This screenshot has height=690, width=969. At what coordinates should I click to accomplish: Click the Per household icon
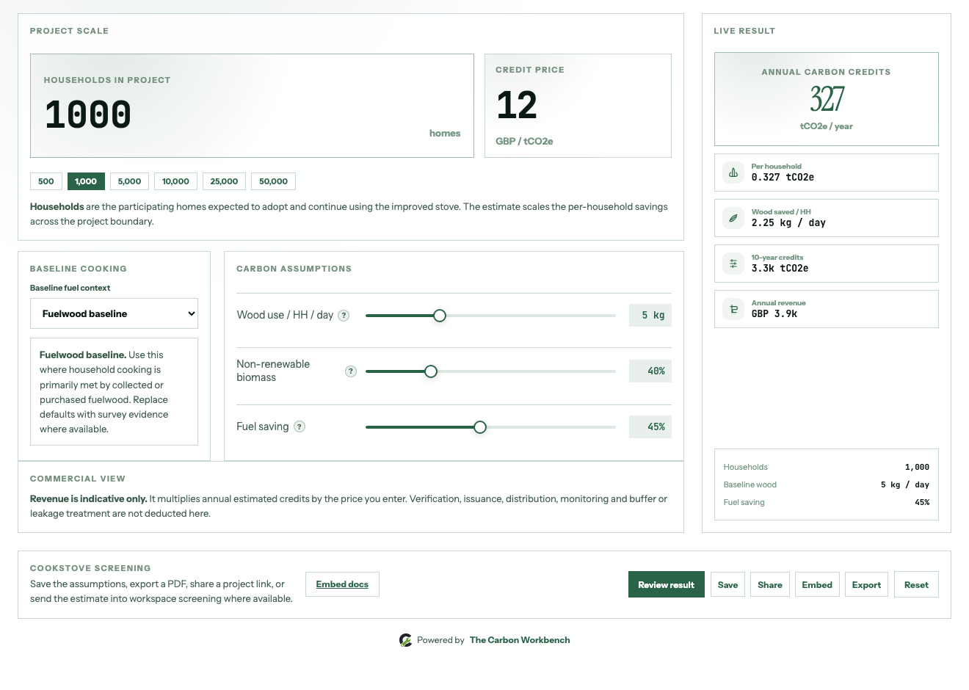point(733,172)
